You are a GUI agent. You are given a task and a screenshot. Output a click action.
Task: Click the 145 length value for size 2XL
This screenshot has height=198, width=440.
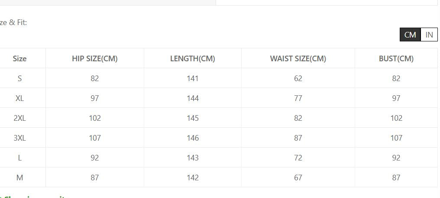click(x=193, y=118)
